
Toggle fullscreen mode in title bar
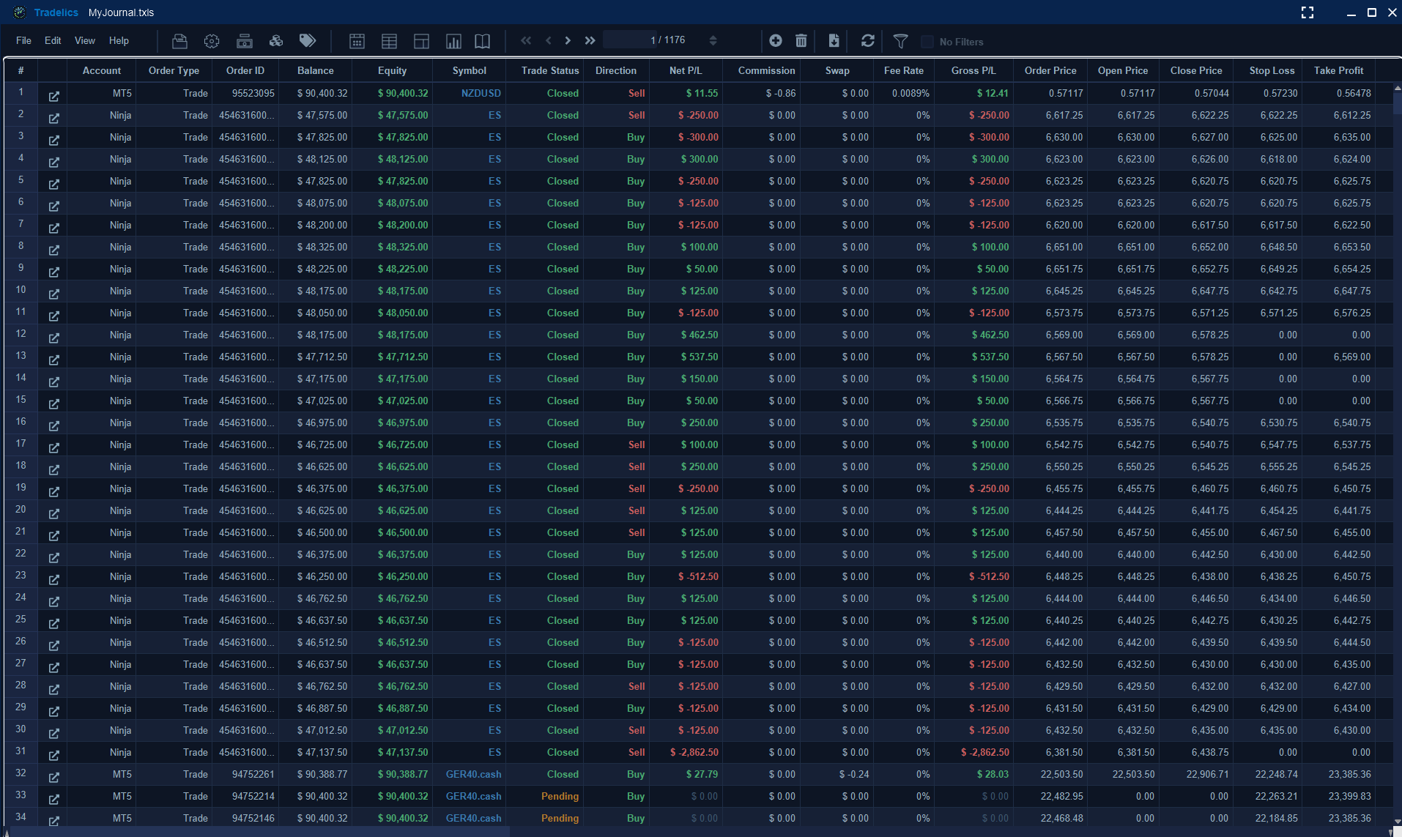pyautogui.click(x=1308, y=12)
